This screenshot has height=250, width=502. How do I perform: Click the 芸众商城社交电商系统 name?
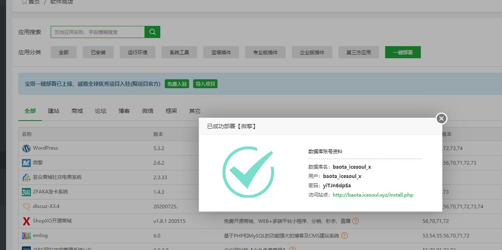[57, 177]
